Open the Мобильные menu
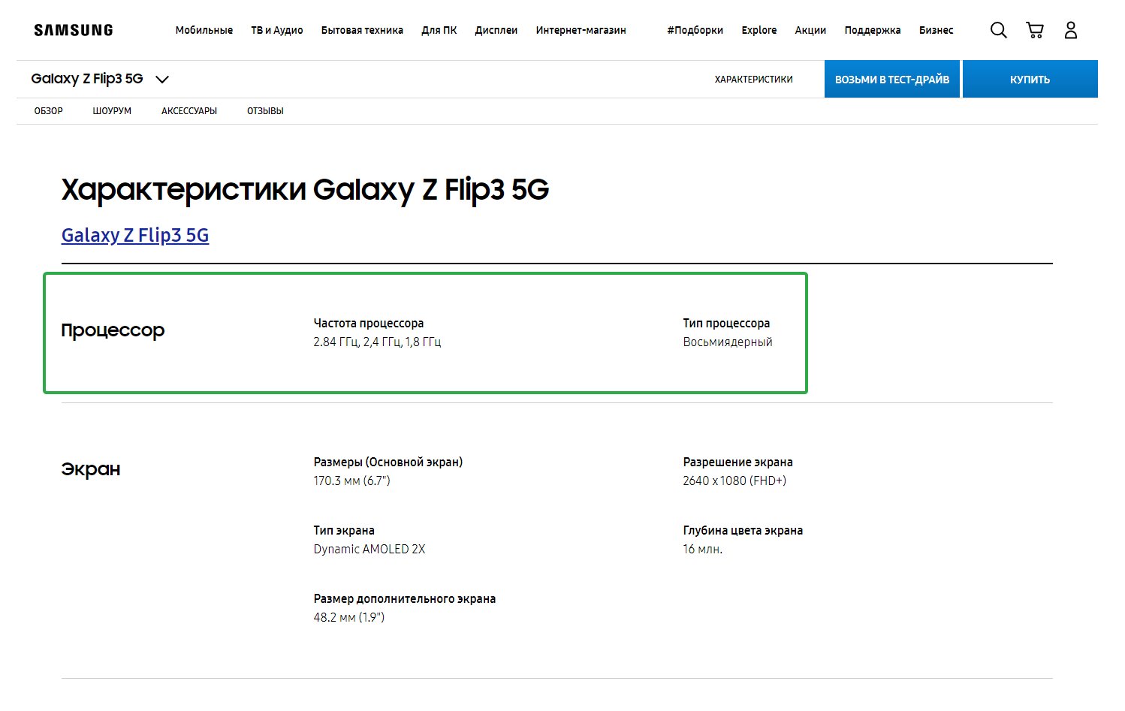This screenshot has height=711, width=1125. point(204,30)
